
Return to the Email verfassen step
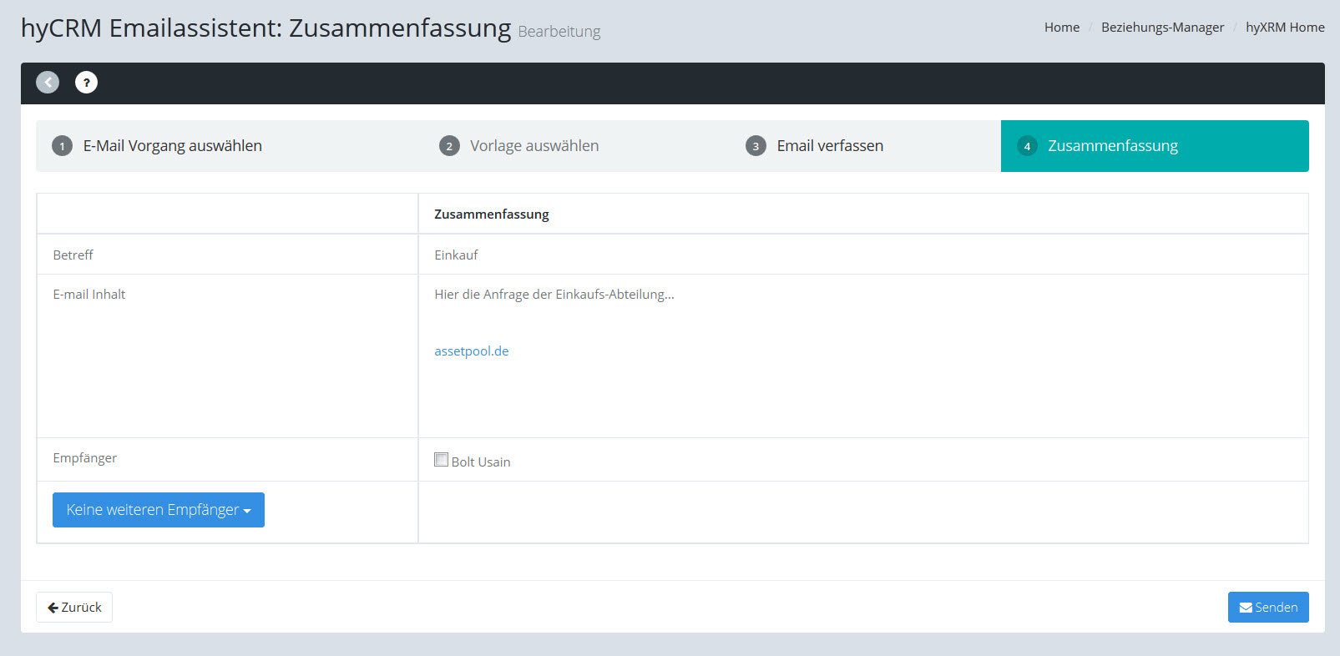[829, 146]
